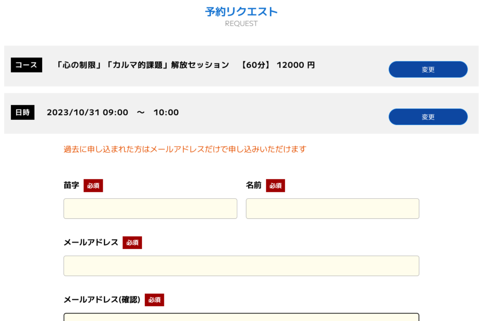Click the 必須 badge beside メールアドレス label
The height and width of the screenshot is (321, 485).
click(x=132, y=243)
